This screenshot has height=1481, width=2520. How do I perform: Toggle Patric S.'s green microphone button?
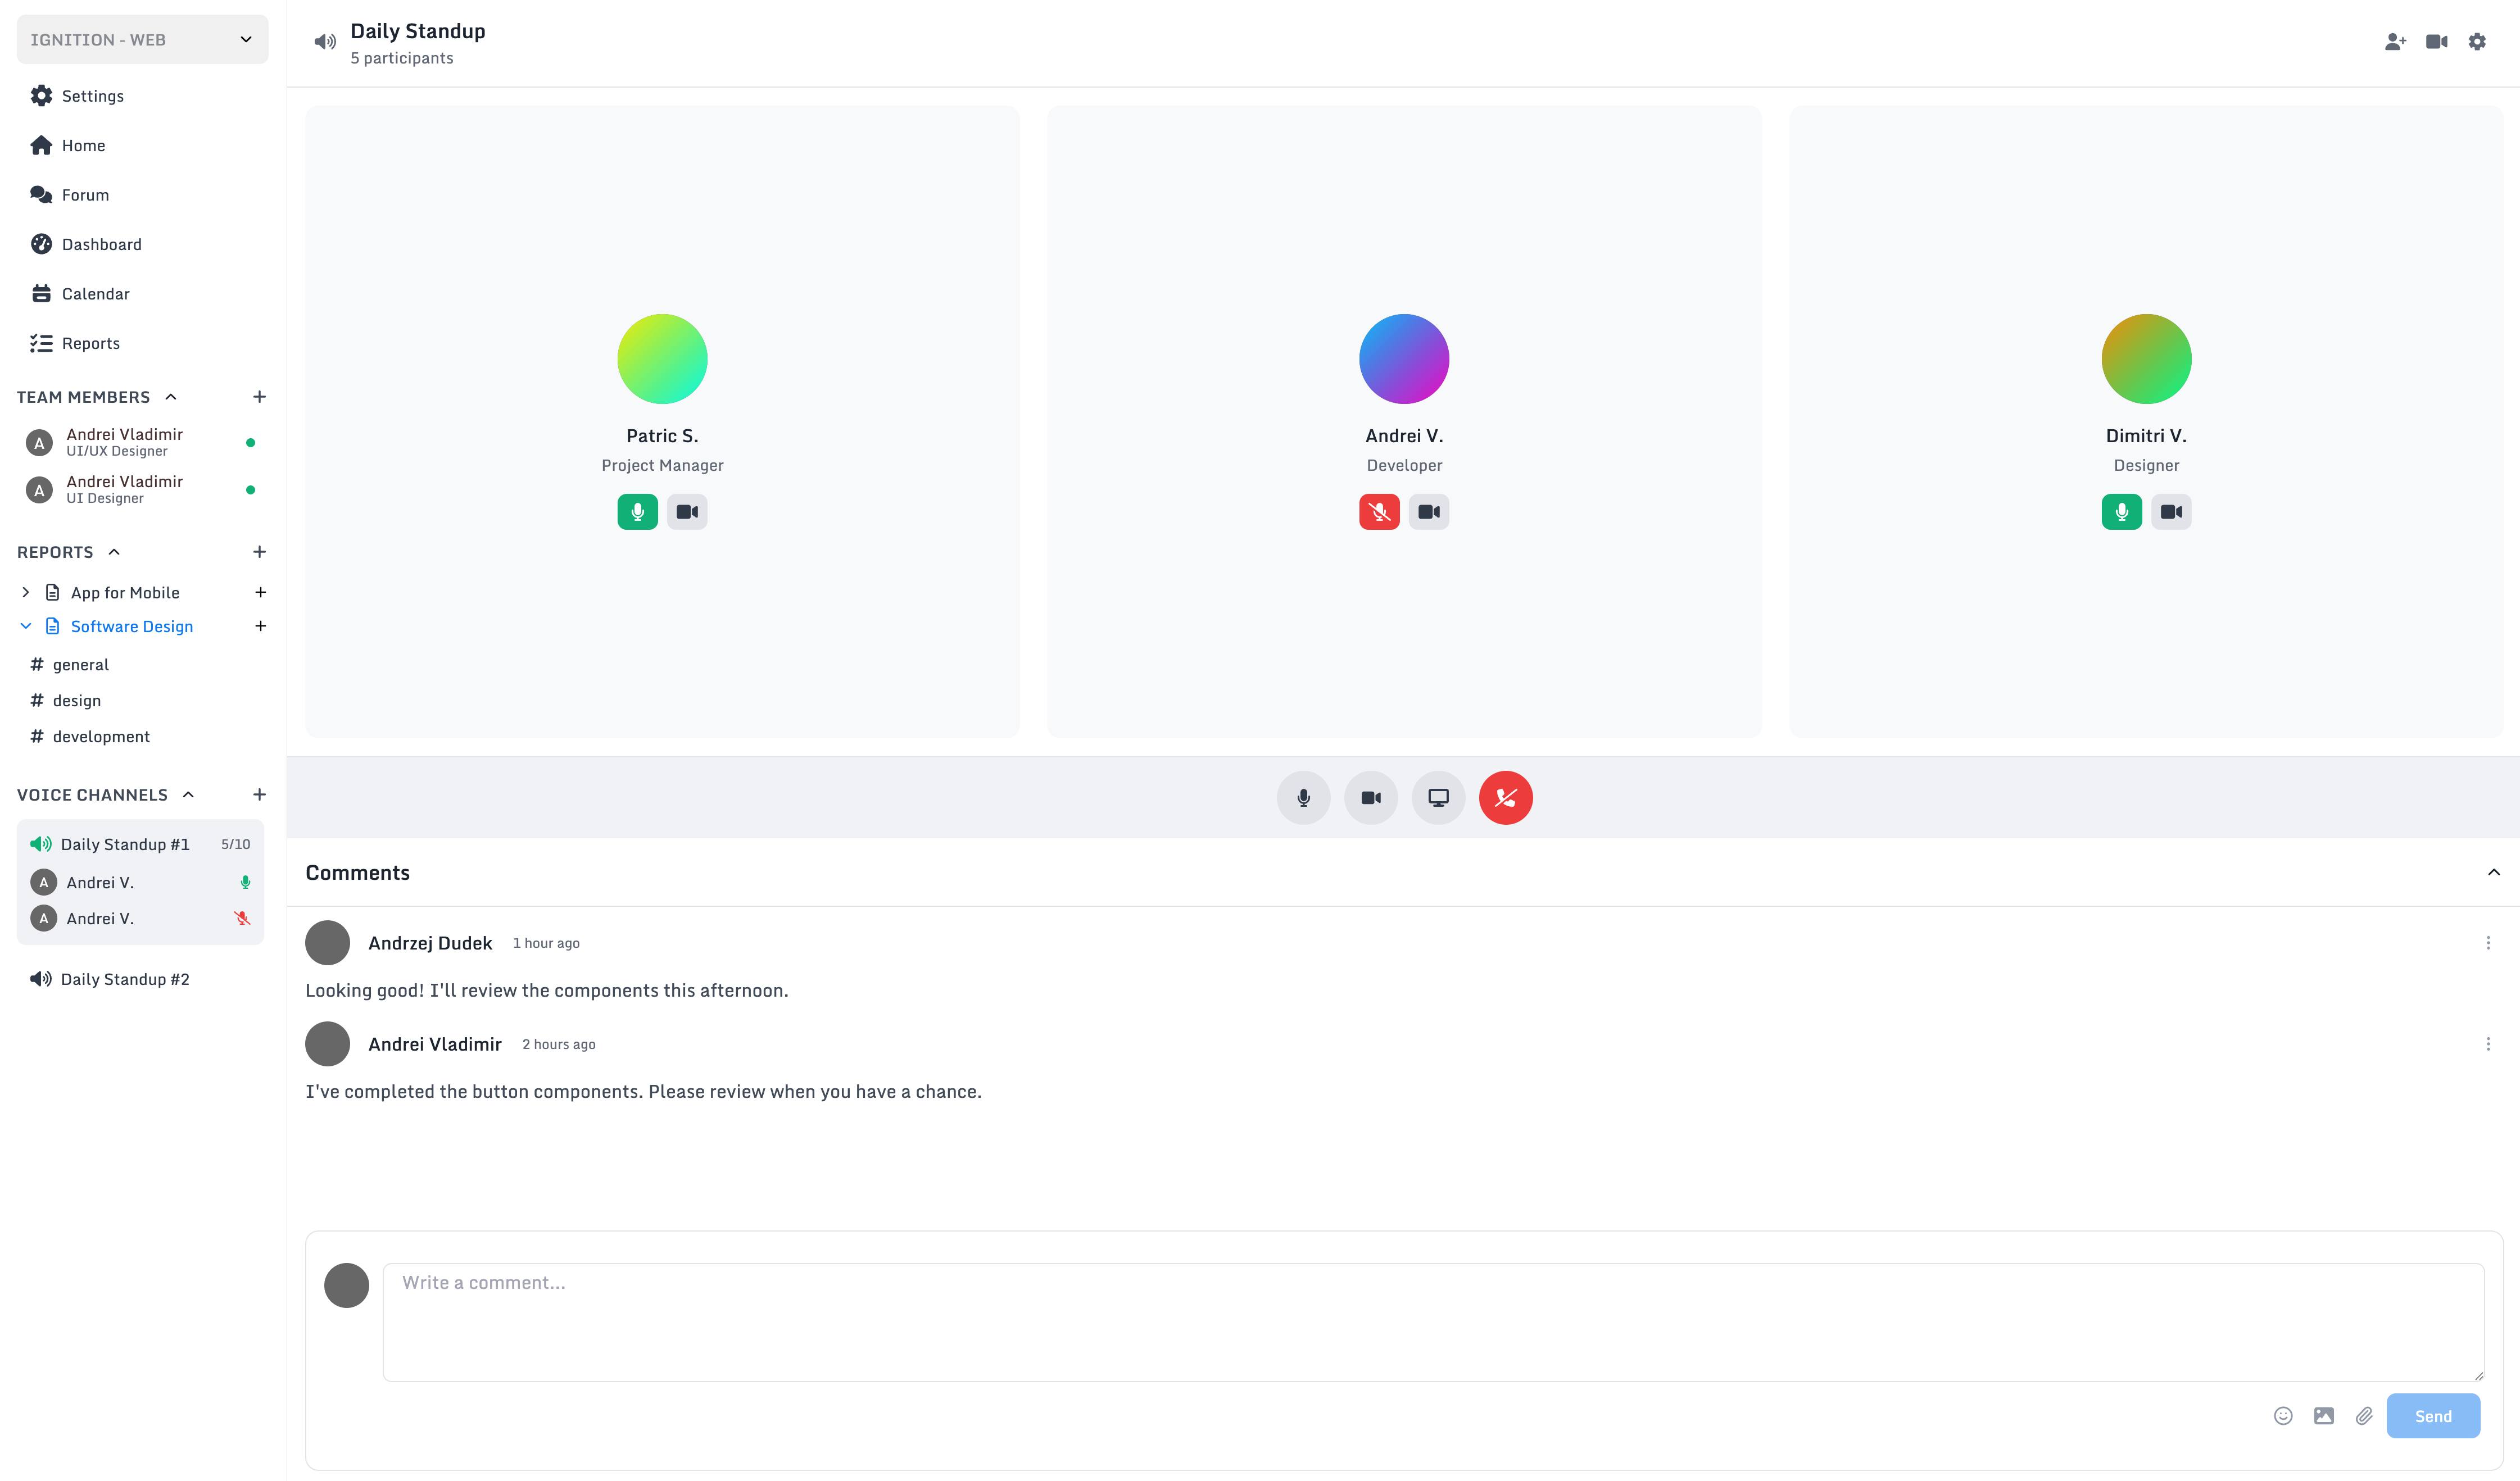click(637, 512)
